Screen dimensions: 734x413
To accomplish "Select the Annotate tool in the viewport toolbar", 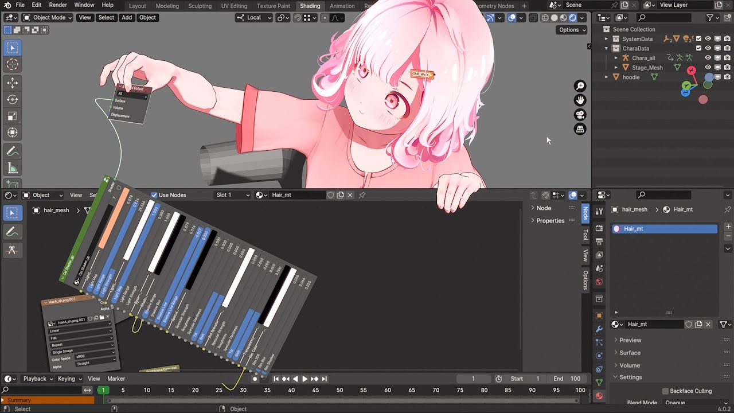I will point(13,151).
